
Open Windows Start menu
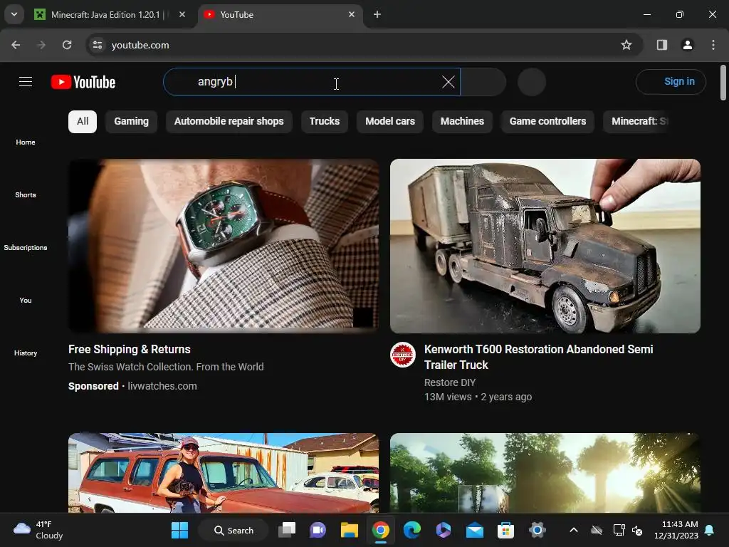click(x=179, y=530)
